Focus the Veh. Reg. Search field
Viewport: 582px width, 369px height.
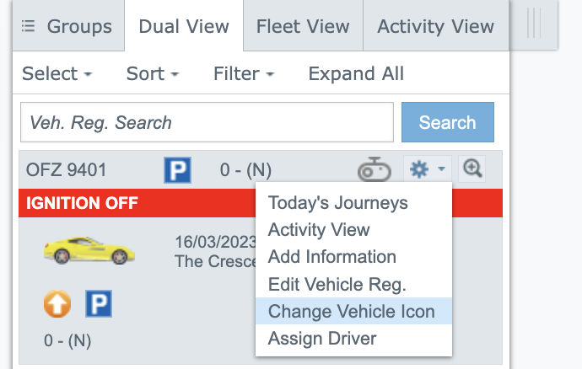coord(207,123)
